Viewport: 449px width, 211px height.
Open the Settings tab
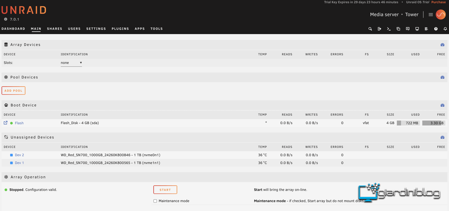(96, 29)
